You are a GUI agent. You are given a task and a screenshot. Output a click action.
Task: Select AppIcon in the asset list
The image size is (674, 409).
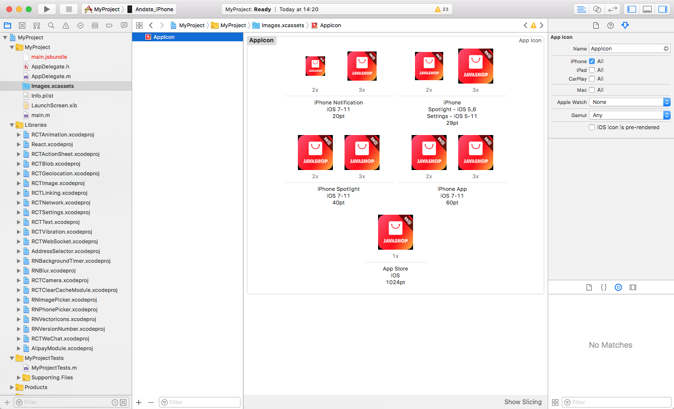188,37
